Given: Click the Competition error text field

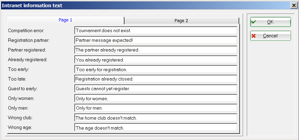Looking at the screenshot, I should 156,30.
